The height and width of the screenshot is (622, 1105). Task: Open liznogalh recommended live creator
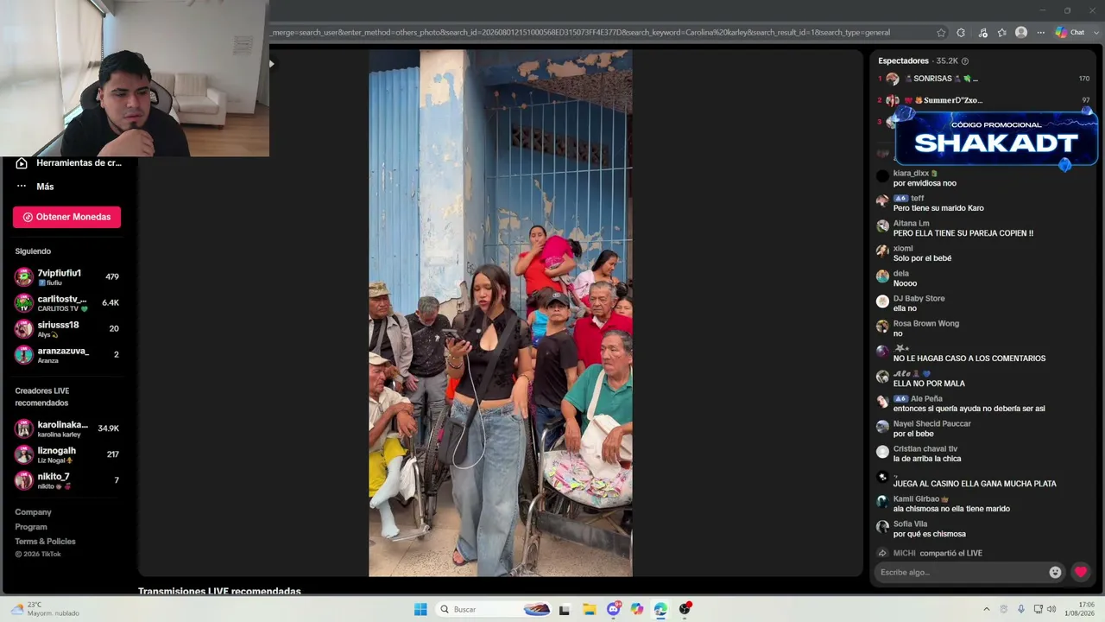tap(66, 454)
